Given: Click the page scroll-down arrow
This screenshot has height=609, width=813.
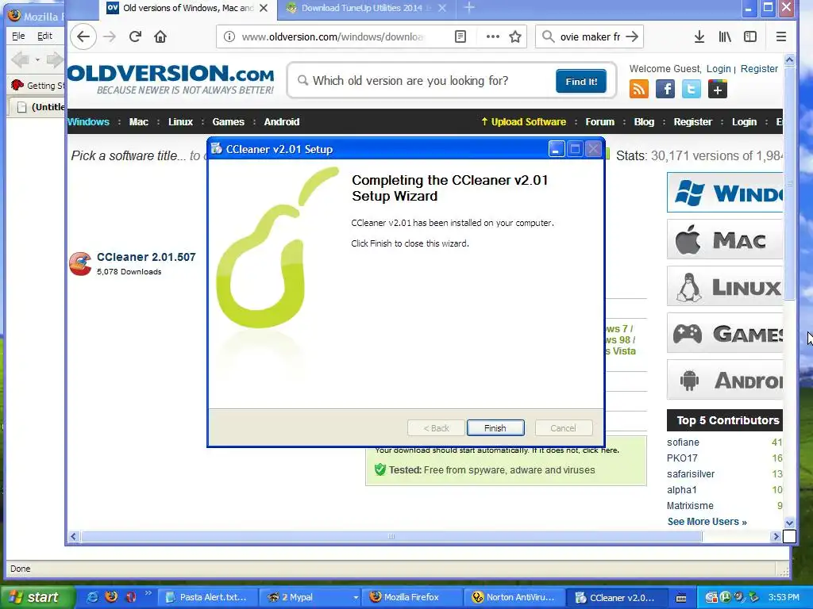Looking at the screenshot, I should tap(789, 523).
